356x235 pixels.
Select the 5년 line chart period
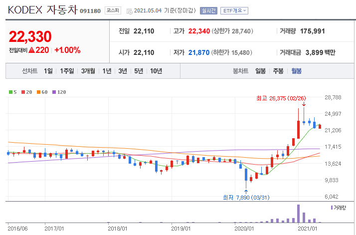(x=139, y=71)
